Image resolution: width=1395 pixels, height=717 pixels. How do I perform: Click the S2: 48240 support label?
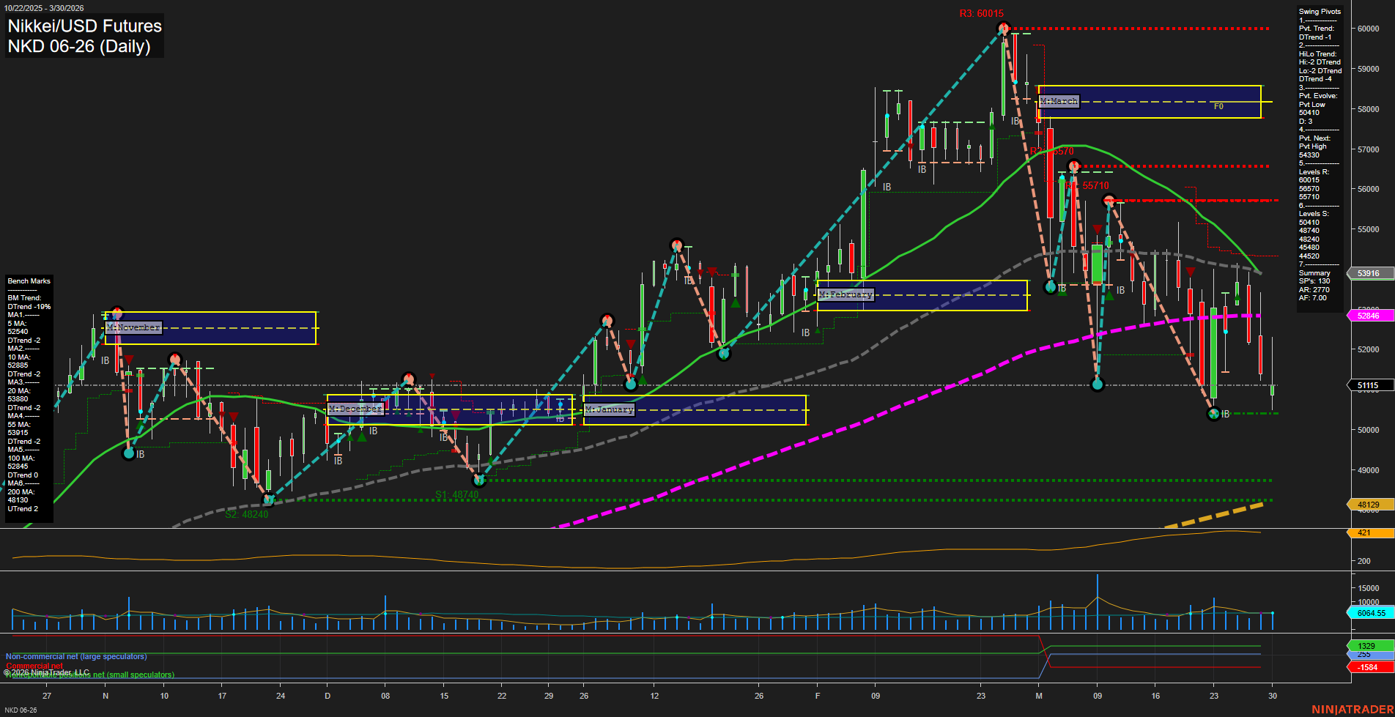247,513
